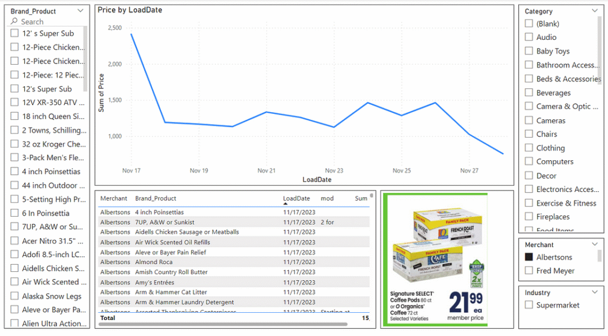
Task: Click the search magnifier icon in Brand_Product slicer
Action: click(14, 21)
